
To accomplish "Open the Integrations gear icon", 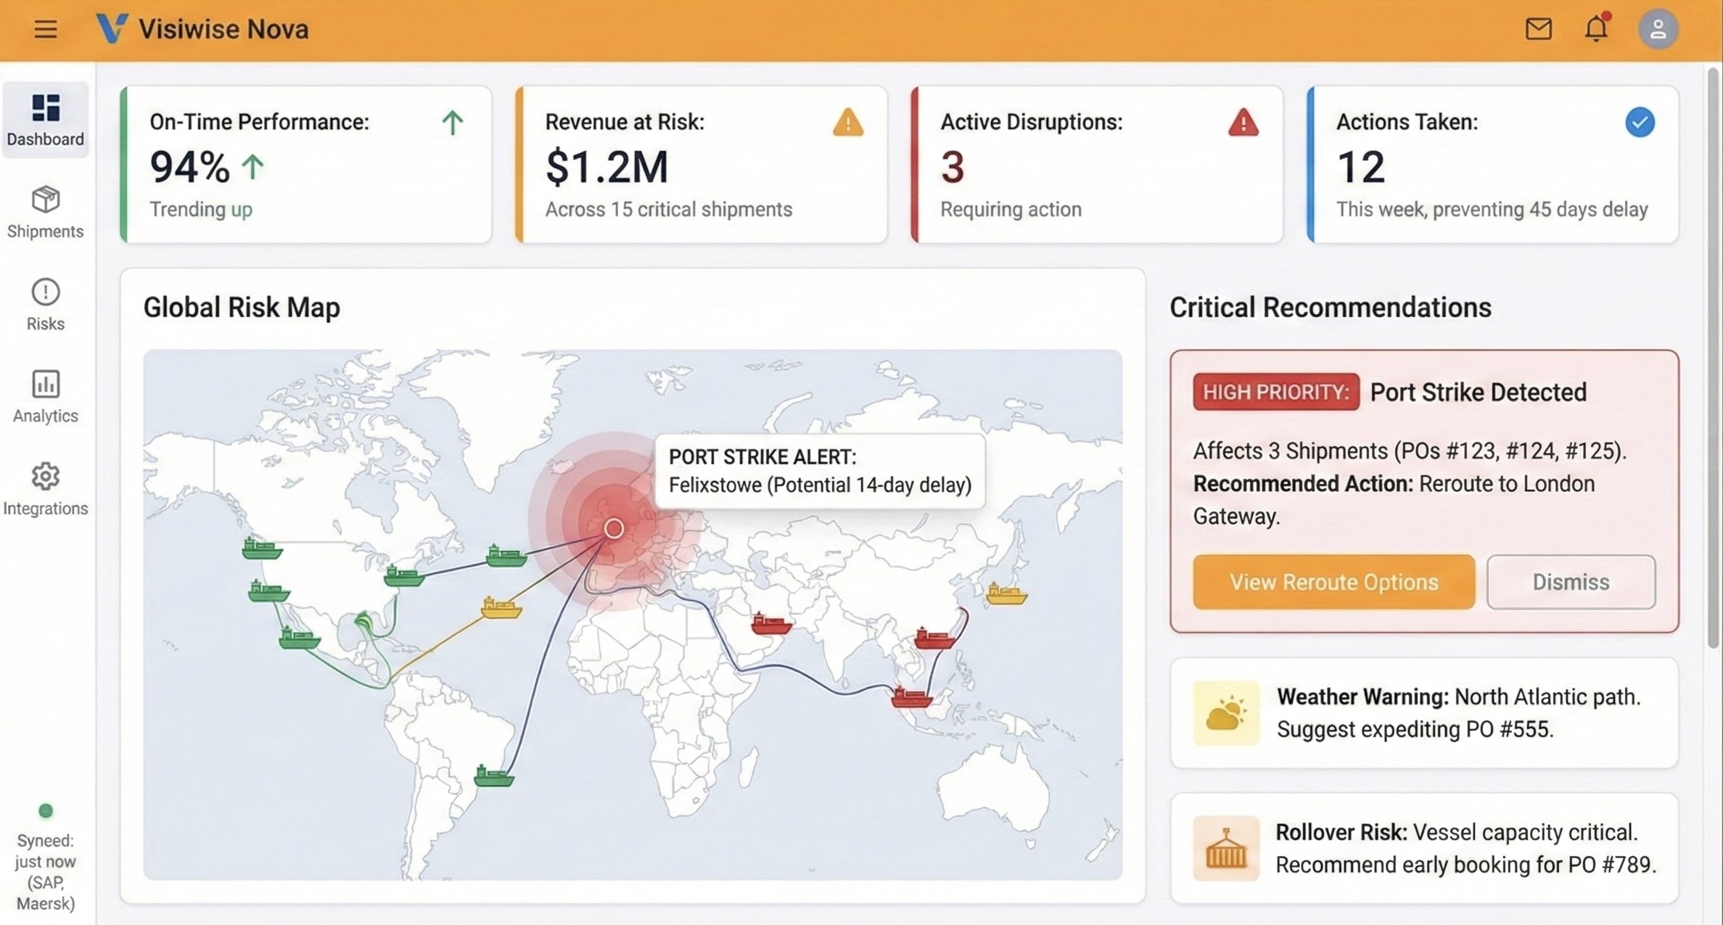I will coord(45,488).
